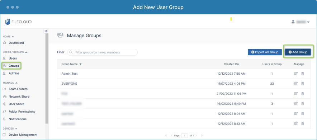This screenshot has height=140, width=317.
Task: Click the 11/07/2022 4:05 PM date cell
Action: point(231,84)
